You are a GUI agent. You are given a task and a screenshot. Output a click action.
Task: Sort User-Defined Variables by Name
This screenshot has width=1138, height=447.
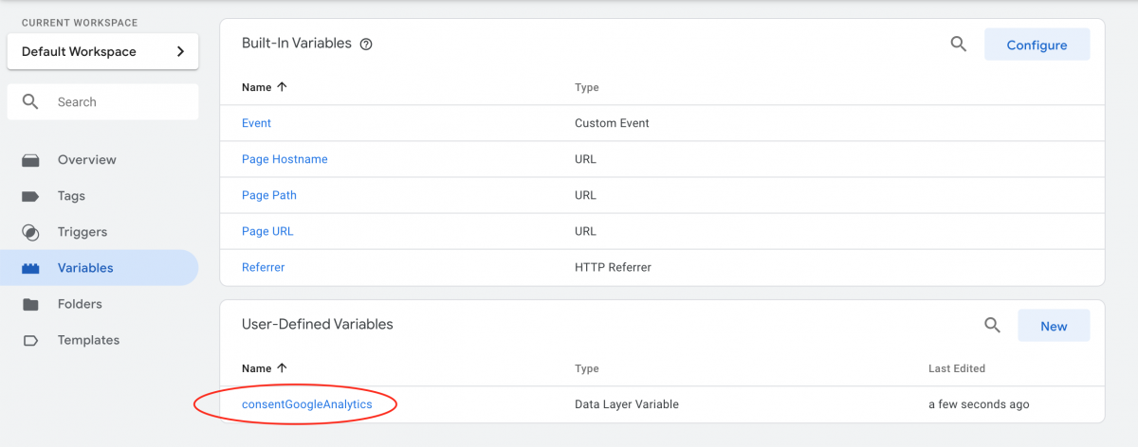click(265, 368)
